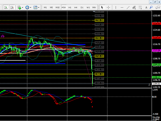The height and width of the screenshot is (121, 161).
Task: Click the 1215.00 grey price label
Action: (99, 47)
